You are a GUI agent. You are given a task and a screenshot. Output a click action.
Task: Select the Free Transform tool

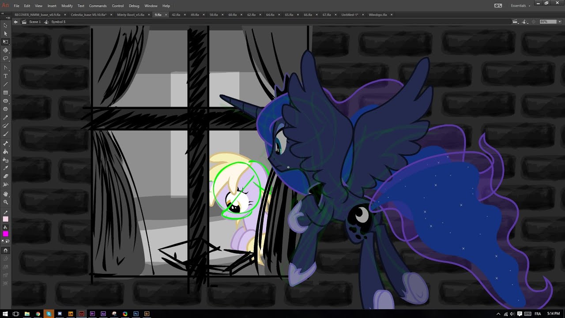(5, 42)
